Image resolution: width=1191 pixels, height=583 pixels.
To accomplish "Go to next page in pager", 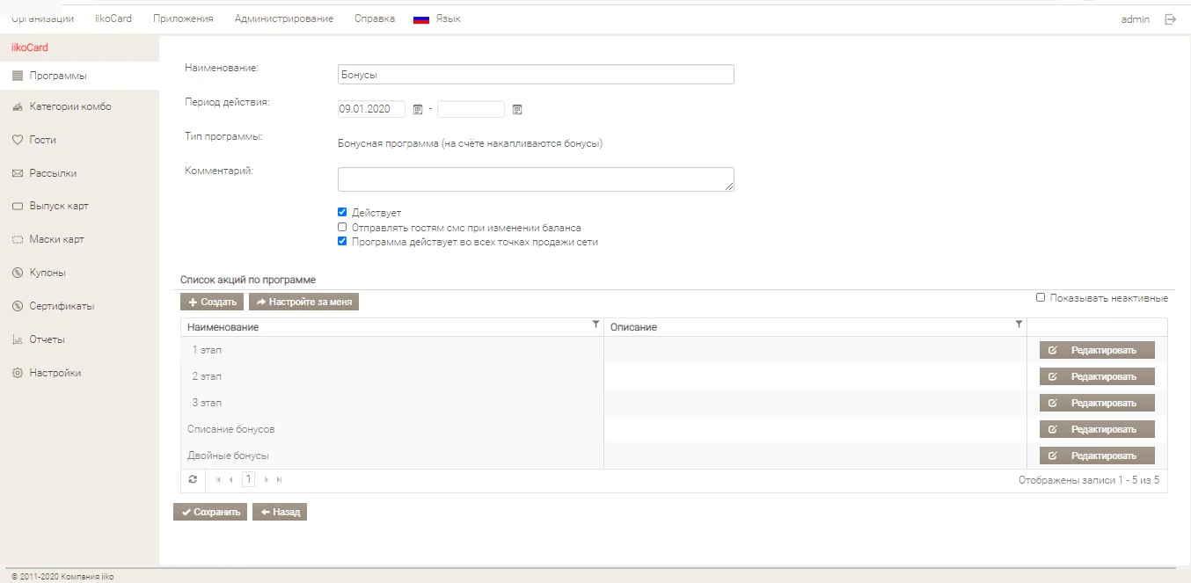I will [267, 480].
